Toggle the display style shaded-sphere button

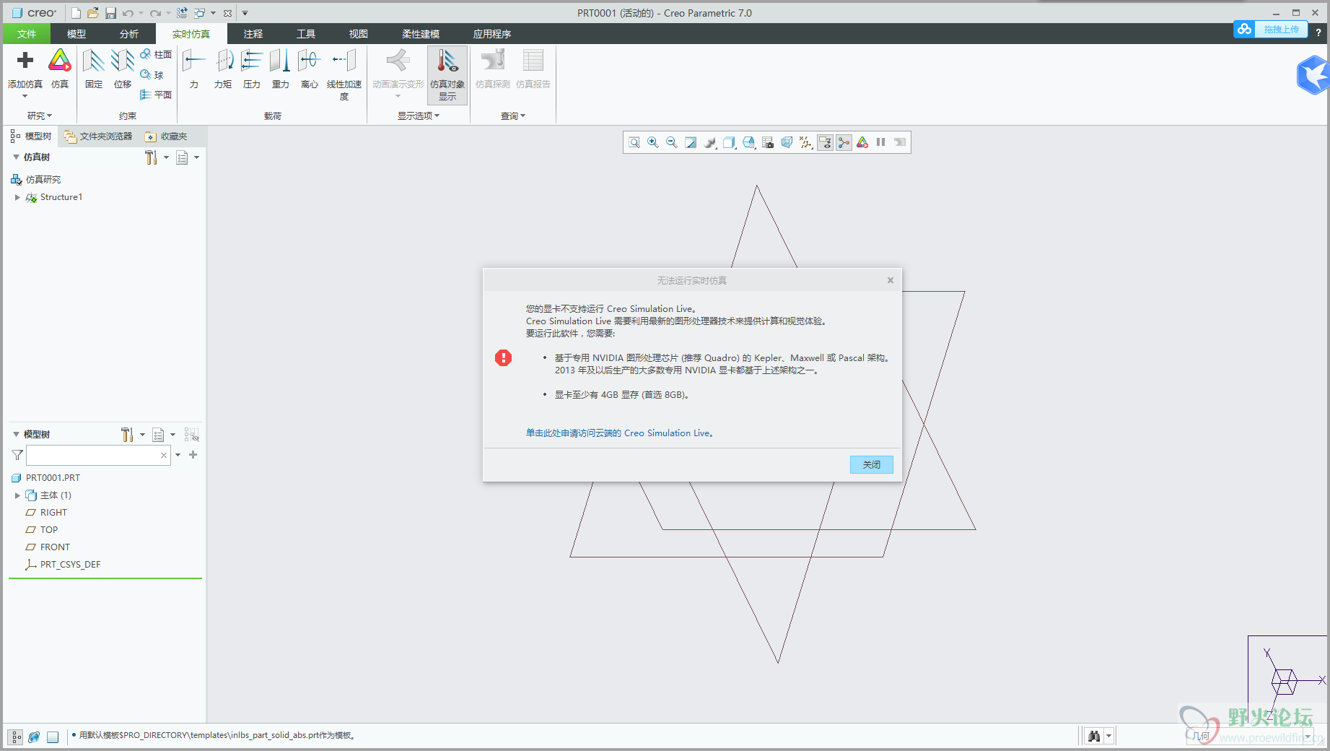click(x=710, y=142)
